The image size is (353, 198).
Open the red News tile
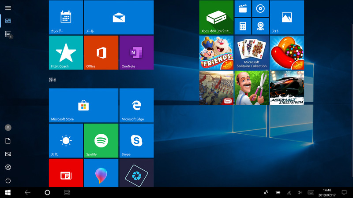click(66, 173)
